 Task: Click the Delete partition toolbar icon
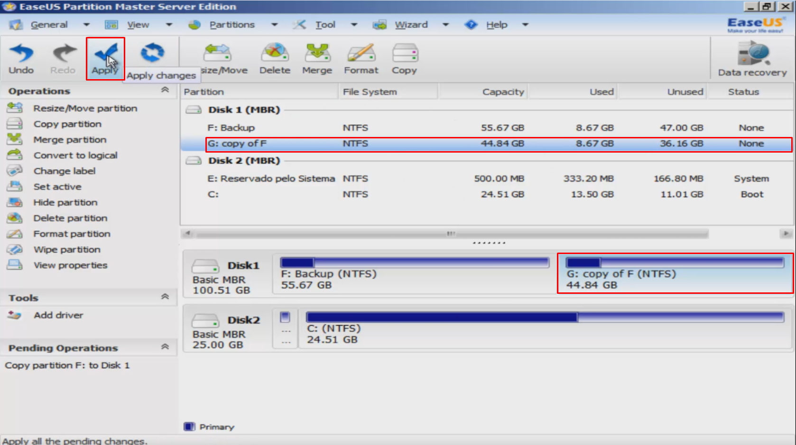click(x=275, y=59)
